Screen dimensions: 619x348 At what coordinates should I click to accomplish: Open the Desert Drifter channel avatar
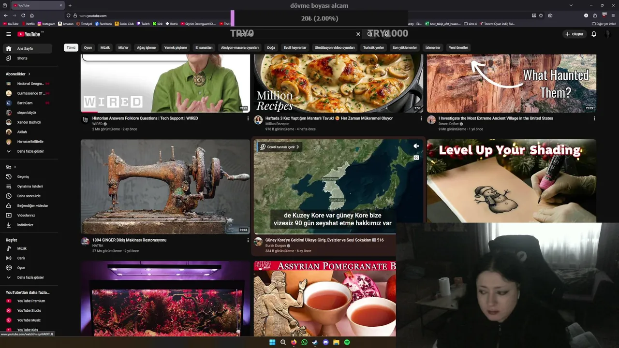coord(431,120)
